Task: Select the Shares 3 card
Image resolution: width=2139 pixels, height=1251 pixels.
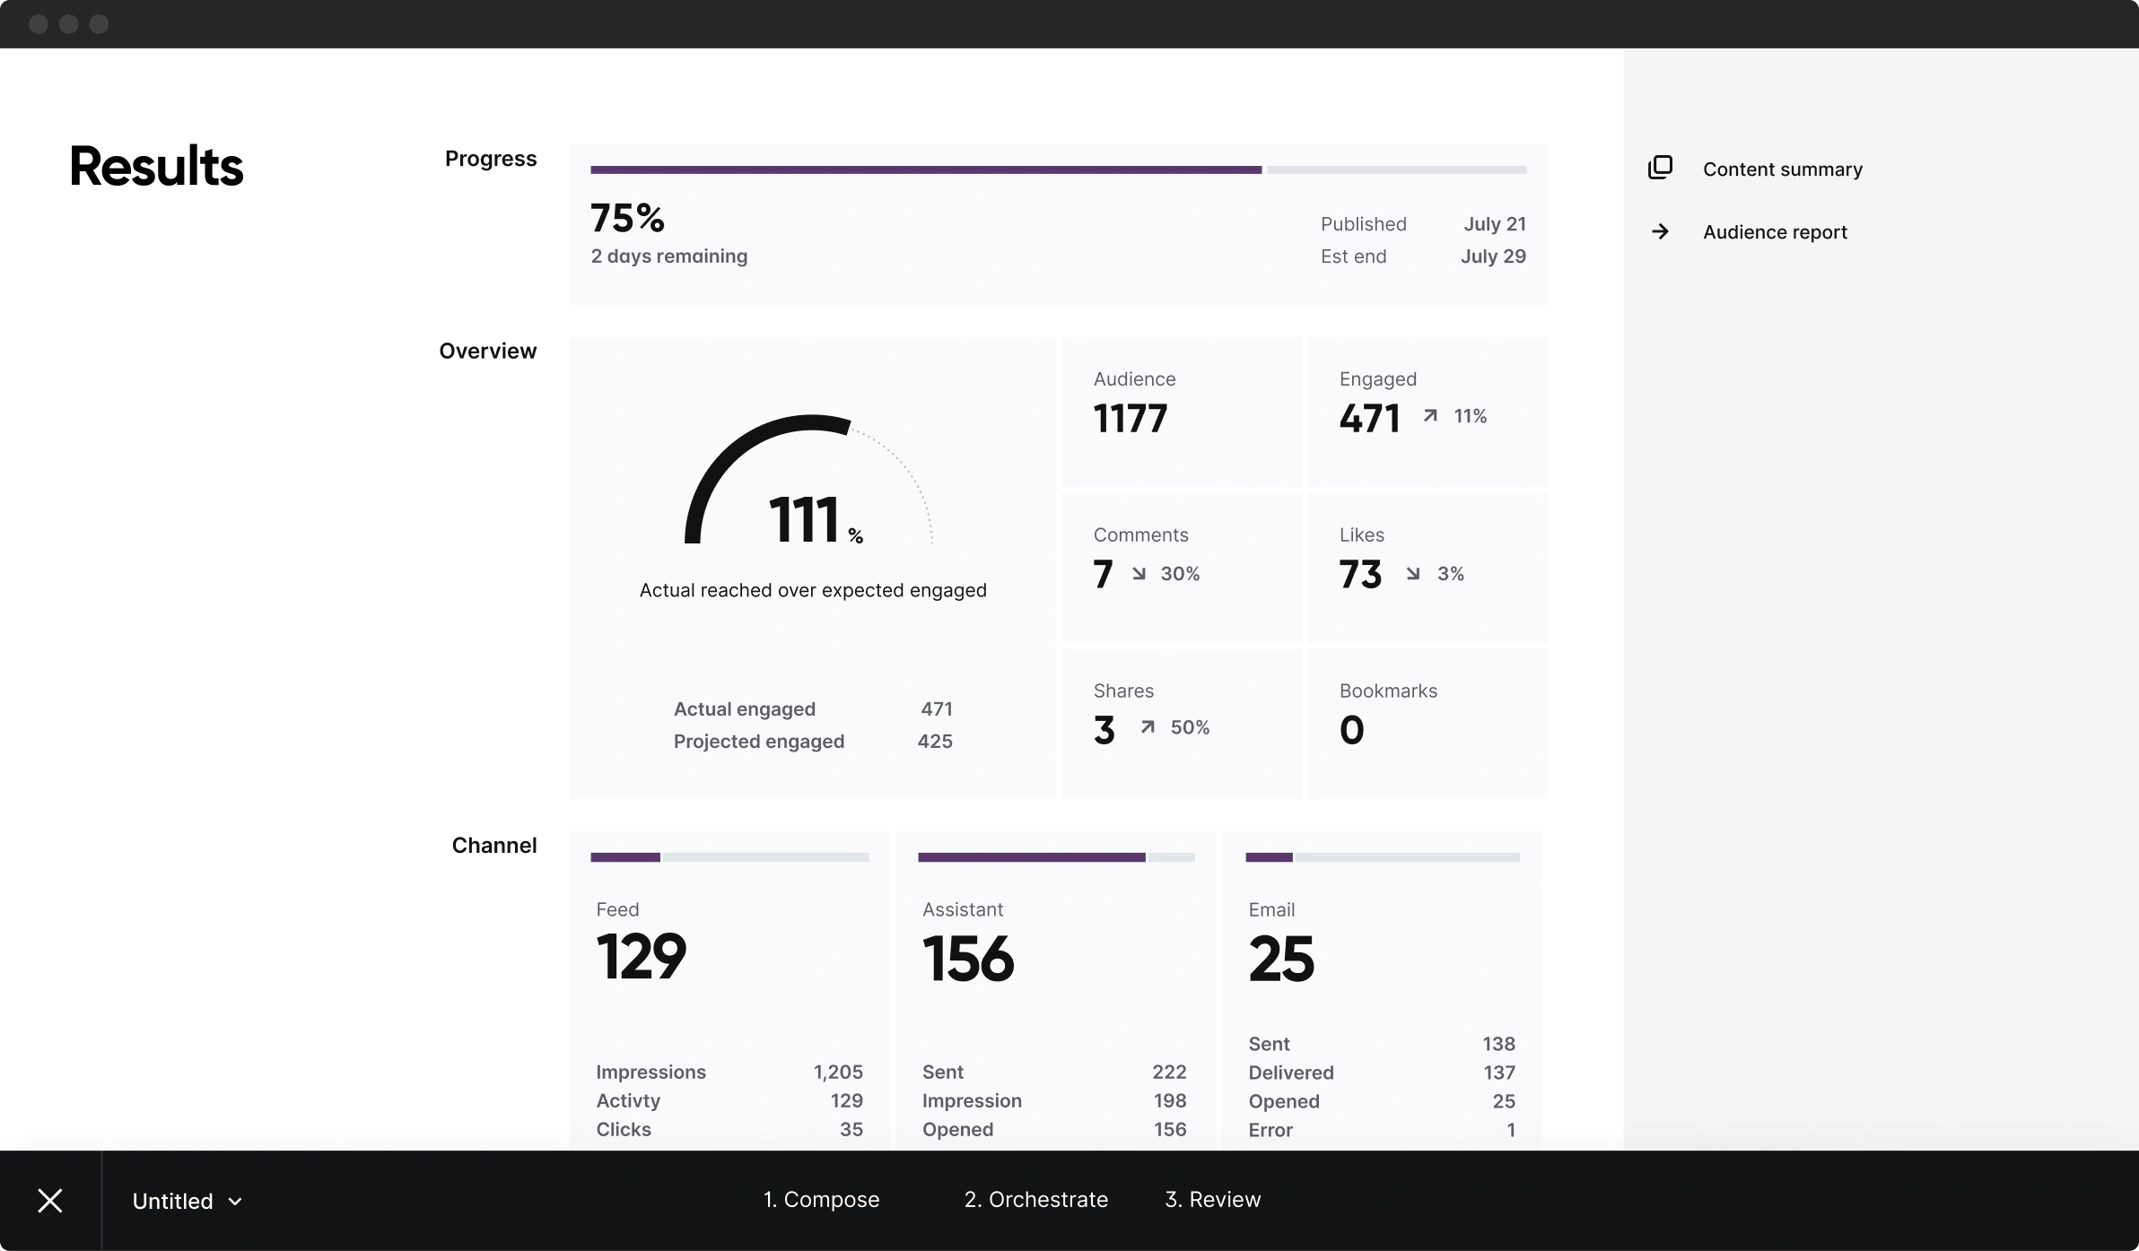Action: pyautogui.click(x=1181, y=724)
